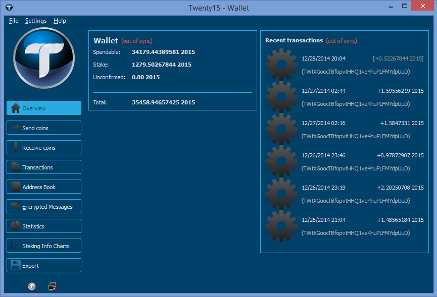The width and height of the screenshot is (437, 297).
Task: Select the [+0.52267844 2015] pending amount
Action: (x=398, y=58)
